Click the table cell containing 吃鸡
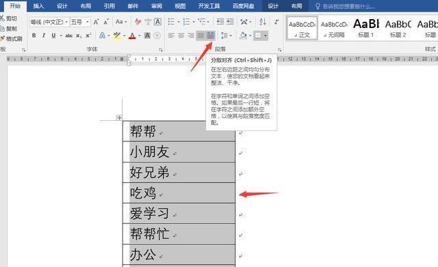 (179, 193)
